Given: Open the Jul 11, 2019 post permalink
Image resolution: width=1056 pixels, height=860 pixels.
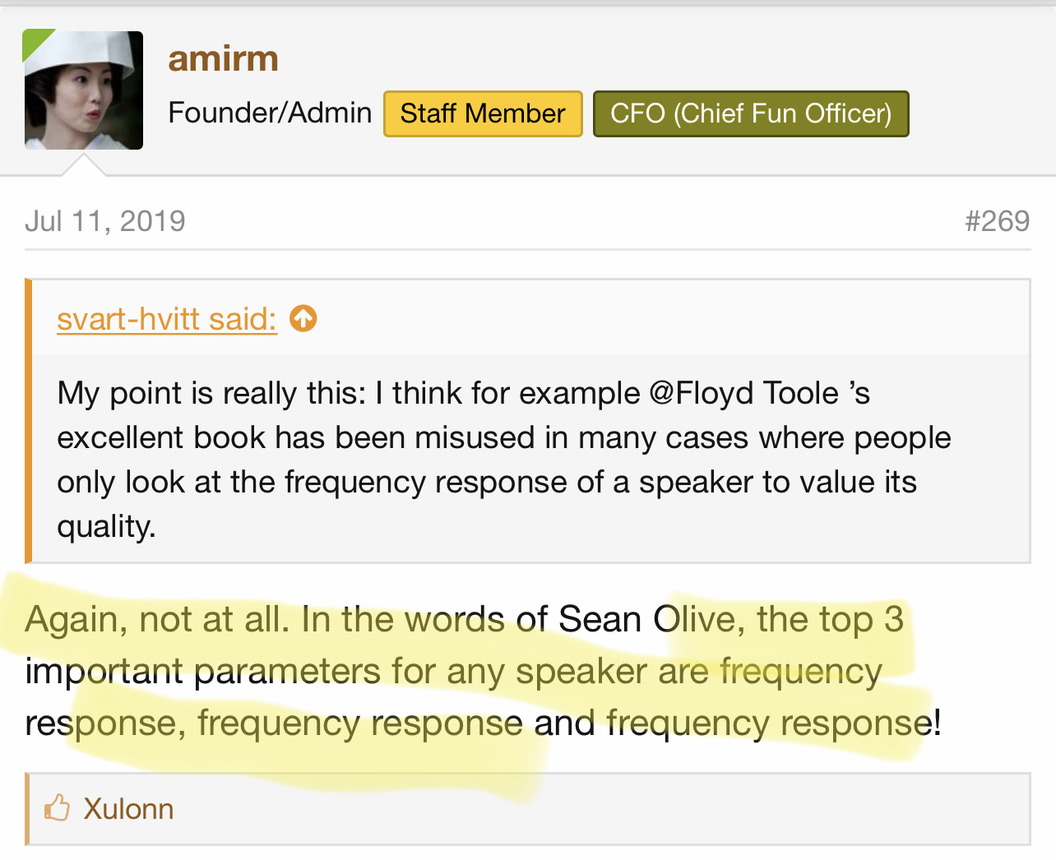Looking at the screenshot, I should click(105, 221).
